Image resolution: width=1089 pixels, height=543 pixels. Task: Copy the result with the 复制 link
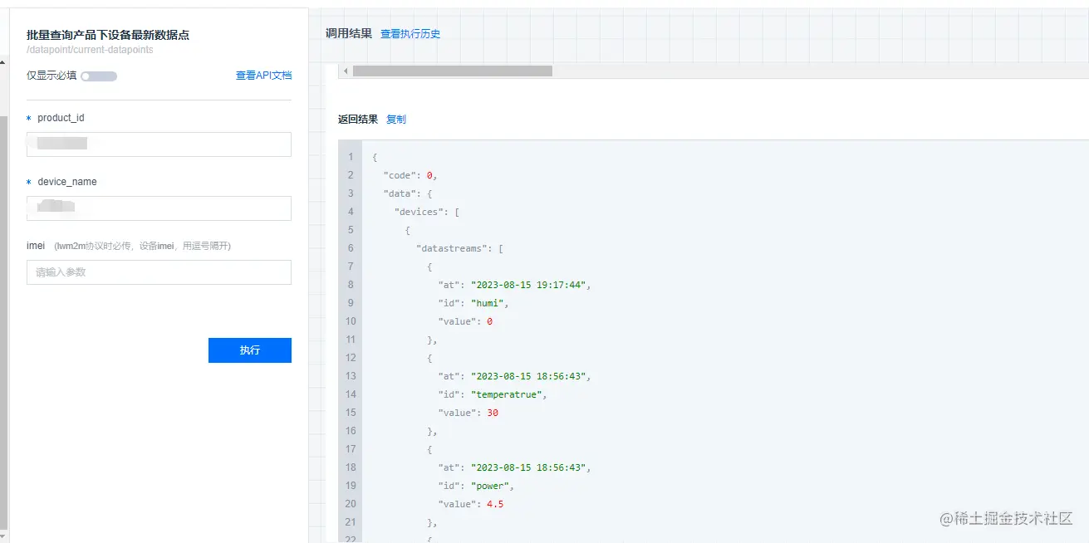tap(396, 120)
